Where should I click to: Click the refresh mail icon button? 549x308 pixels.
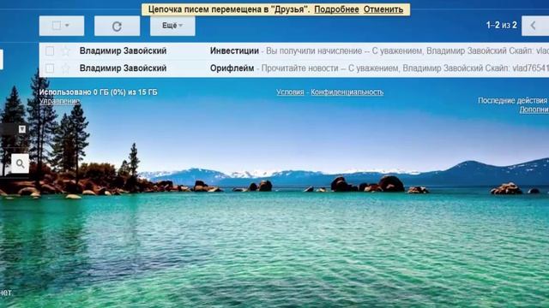(x=117, y=26)
